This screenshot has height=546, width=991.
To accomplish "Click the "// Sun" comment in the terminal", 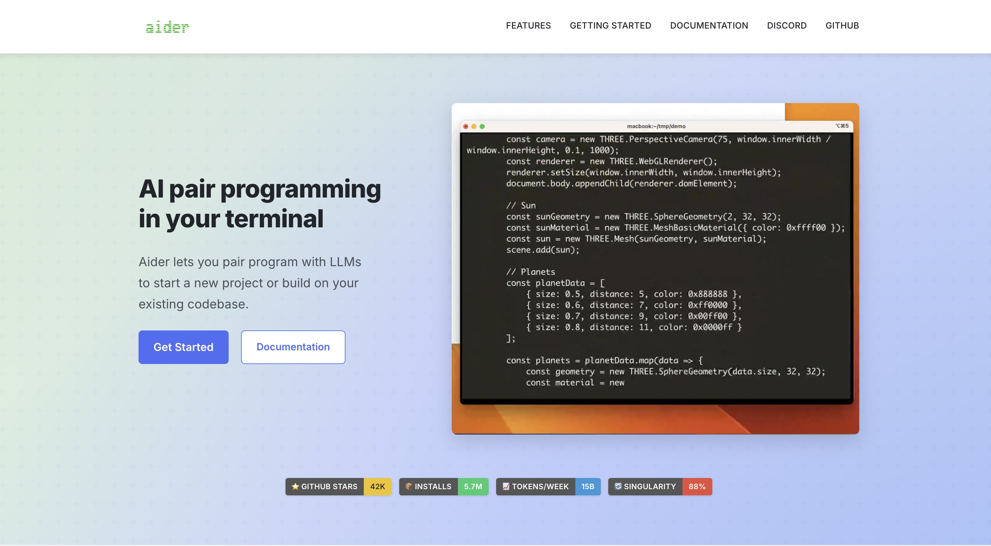I will (x=520, y=205).
